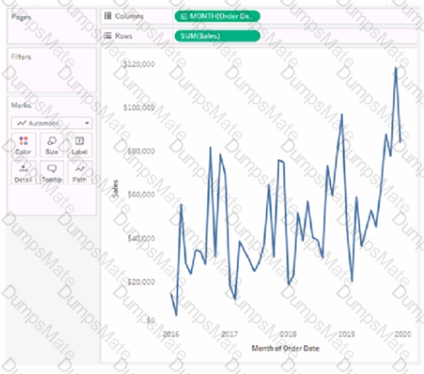
Task: Select the MONTH(Order Date) pill in Columns
Action: point(218,16)
